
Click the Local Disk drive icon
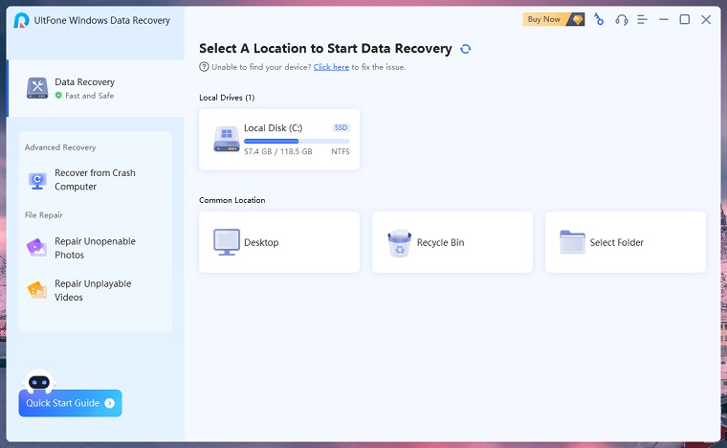227,139
